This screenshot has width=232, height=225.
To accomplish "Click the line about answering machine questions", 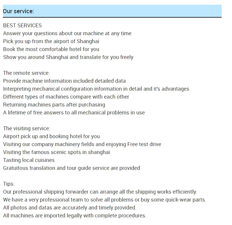I will click(x=67, y=33).
